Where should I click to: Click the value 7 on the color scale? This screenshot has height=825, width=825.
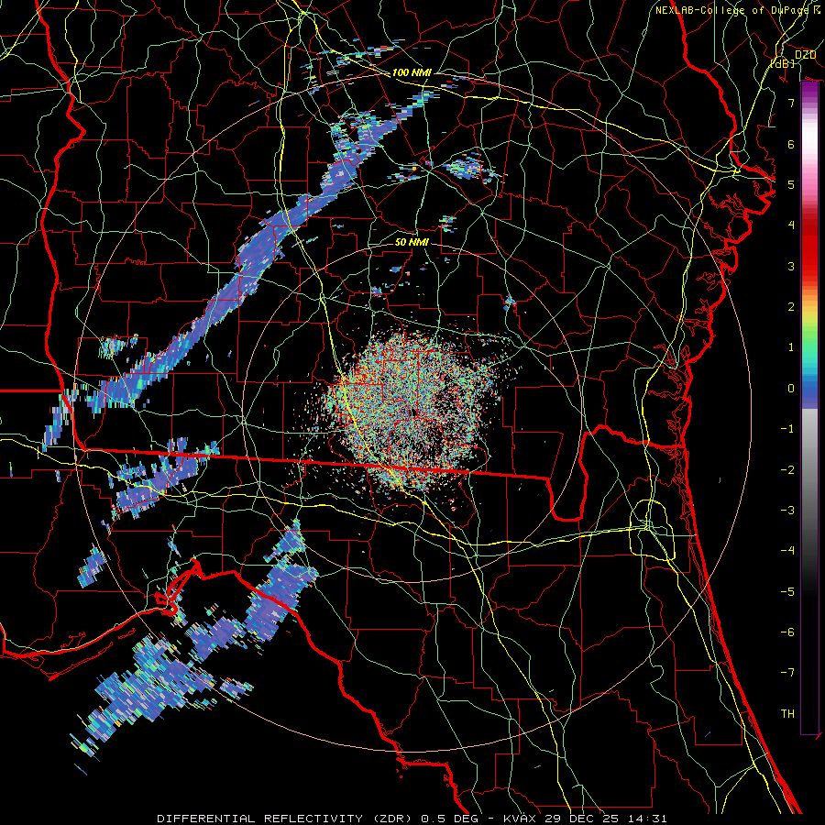click(791, 103)
